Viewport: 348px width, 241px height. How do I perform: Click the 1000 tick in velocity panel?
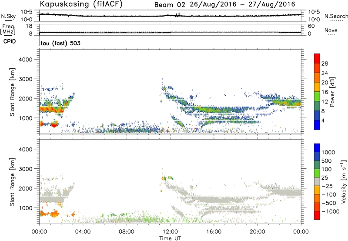pyautogui.click(x=25, y=208)
